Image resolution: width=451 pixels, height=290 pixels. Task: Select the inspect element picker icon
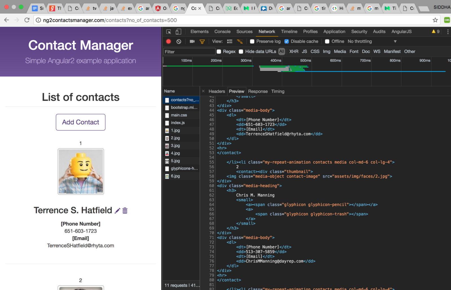[x=169, y=32]
